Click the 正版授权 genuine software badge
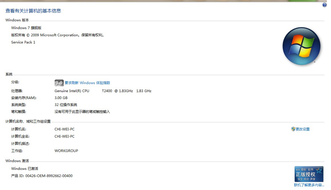This screenshot has height=190, width=331. coord(309,174)
